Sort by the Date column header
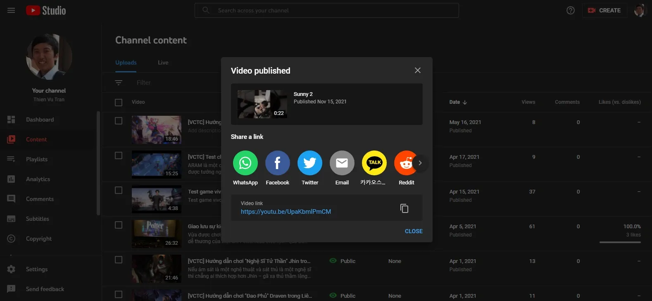This screenshot has width=652, height=301. (458, 102)
